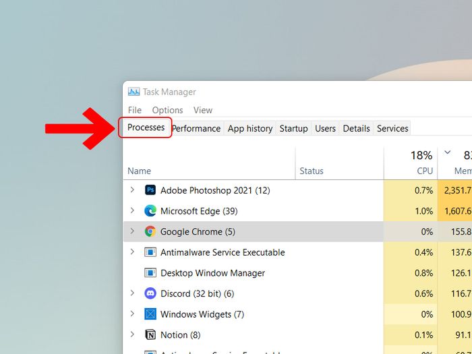Select the Discord (32 bit) (6) row name
The height and width of the screenshot is (354, 472).
coord(197,293)
